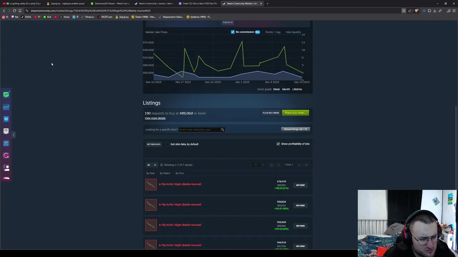This screenshot has height=257, width=458.
Task: Uncheck the No commission checkbox
Action: (233, 32)
